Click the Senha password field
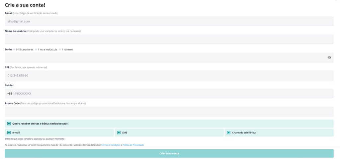340x159 pixels. tap(169, 57)
